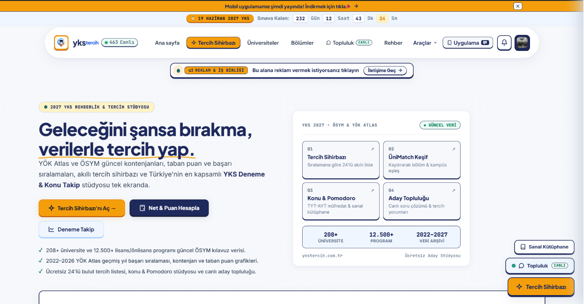Click the ÜniMatch Keşif card title

(408, 157)
